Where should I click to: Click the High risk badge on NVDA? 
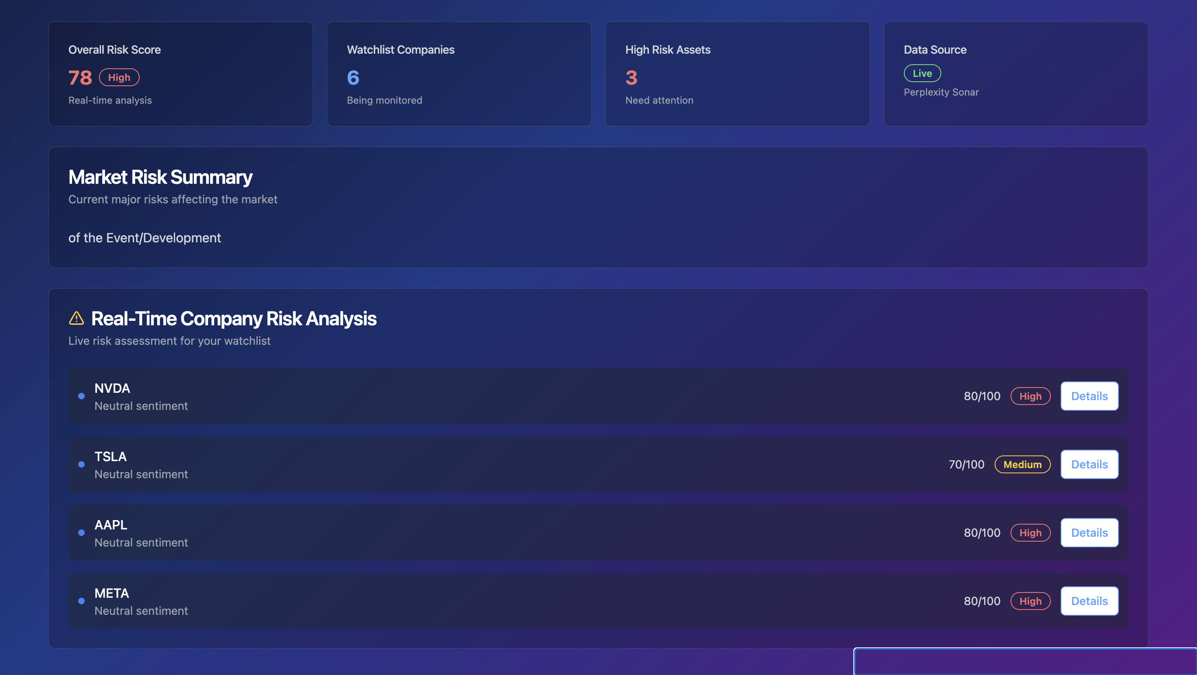click(x=1030, y=396)
